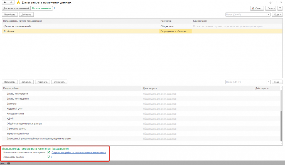Go forward with the right arrow

click(x=11, y=2)
